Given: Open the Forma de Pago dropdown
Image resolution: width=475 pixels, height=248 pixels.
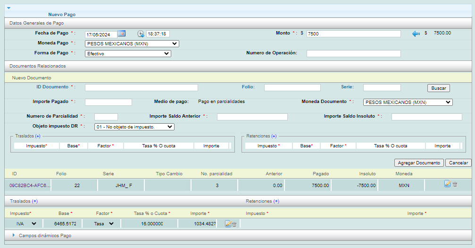Looking at the screenshot, I should pyautogui.click(x=128, y=54).
